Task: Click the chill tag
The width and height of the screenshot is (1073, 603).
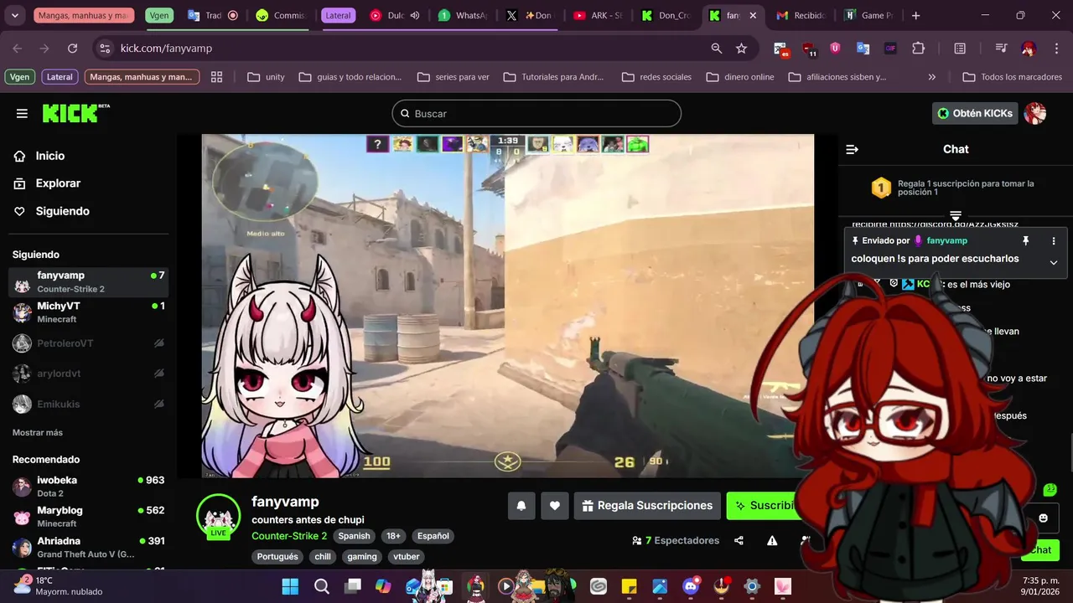Action: [x=323, y=556]
